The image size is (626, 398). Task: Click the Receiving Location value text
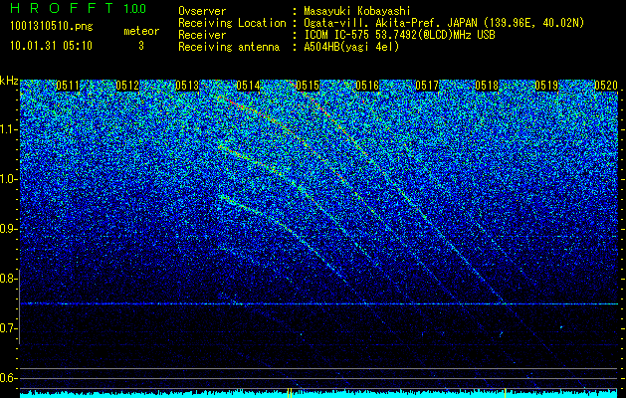(x=444, y=23)
